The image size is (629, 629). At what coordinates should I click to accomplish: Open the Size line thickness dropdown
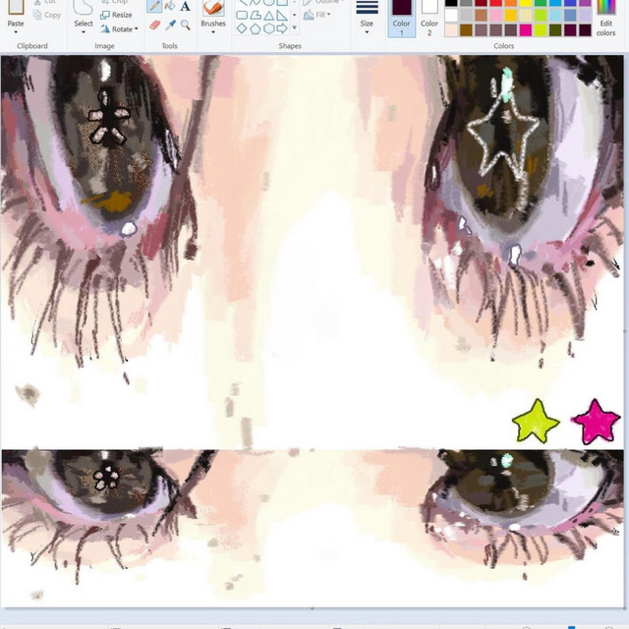click(x=367, y=32)
